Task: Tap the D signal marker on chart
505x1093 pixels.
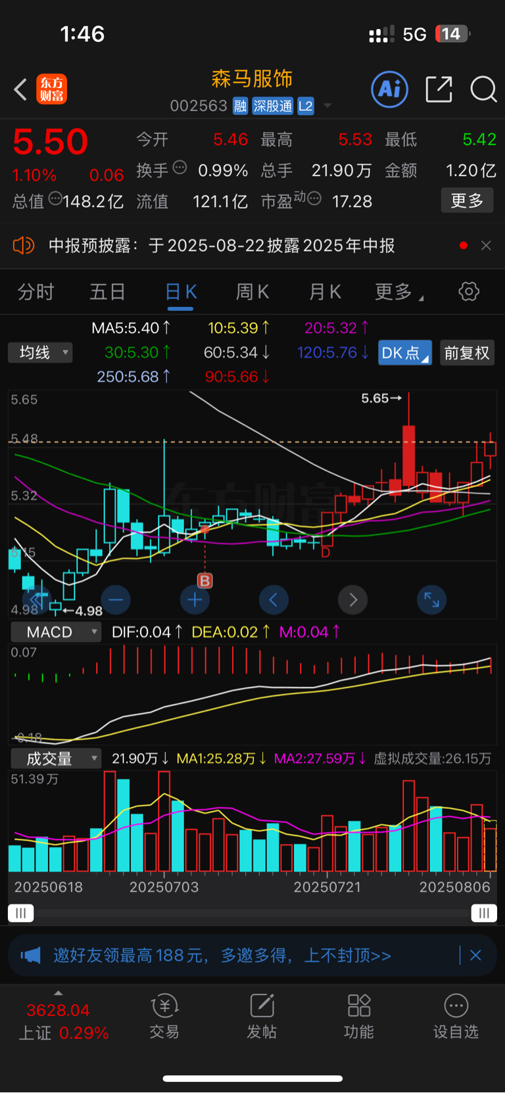Action: pos(325,553)
